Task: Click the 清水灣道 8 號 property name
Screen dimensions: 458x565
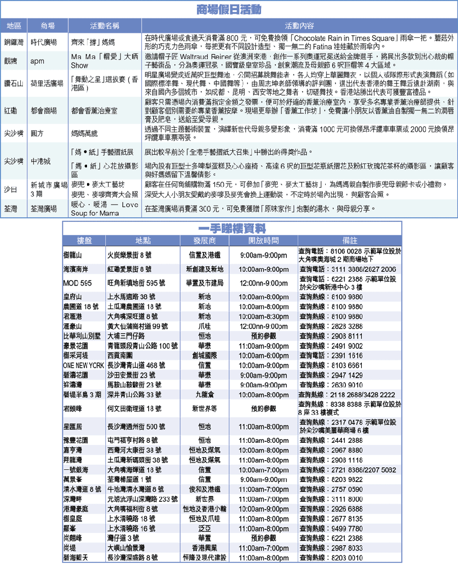Action: click(82, 489)
